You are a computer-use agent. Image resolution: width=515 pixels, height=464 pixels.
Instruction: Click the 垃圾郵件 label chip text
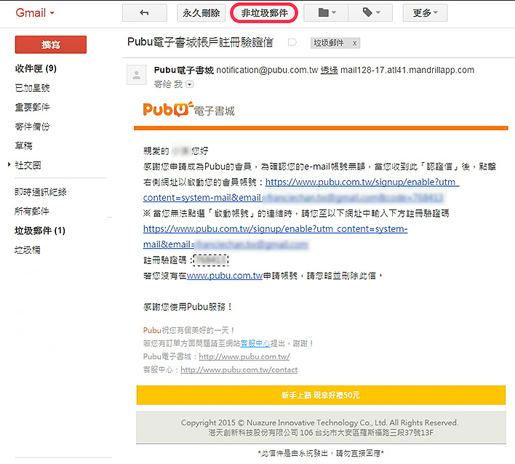point(329,43)
